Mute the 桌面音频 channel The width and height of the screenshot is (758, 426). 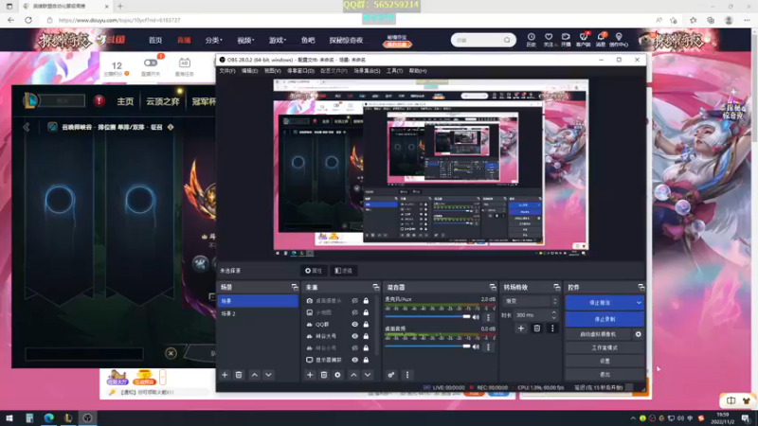(476, 346)
